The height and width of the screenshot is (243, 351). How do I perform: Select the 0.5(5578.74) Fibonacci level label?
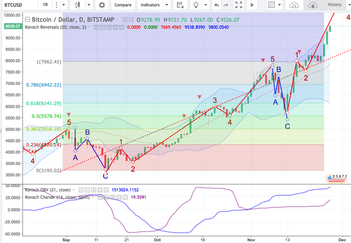(x=47, y=116)
